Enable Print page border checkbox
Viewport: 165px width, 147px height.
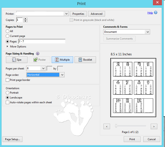pyautogui.click(x=7, y=80)
